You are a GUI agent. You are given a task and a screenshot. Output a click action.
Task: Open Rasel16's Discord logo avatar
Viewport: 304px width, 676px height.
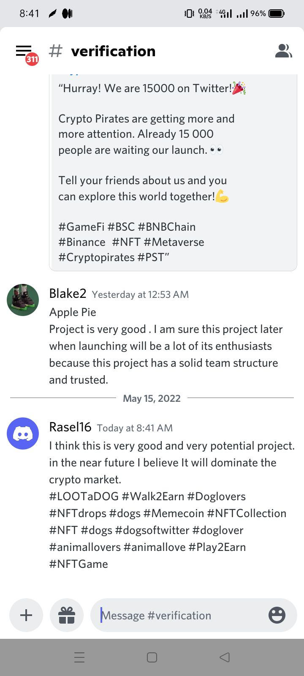tap(23, 433)
